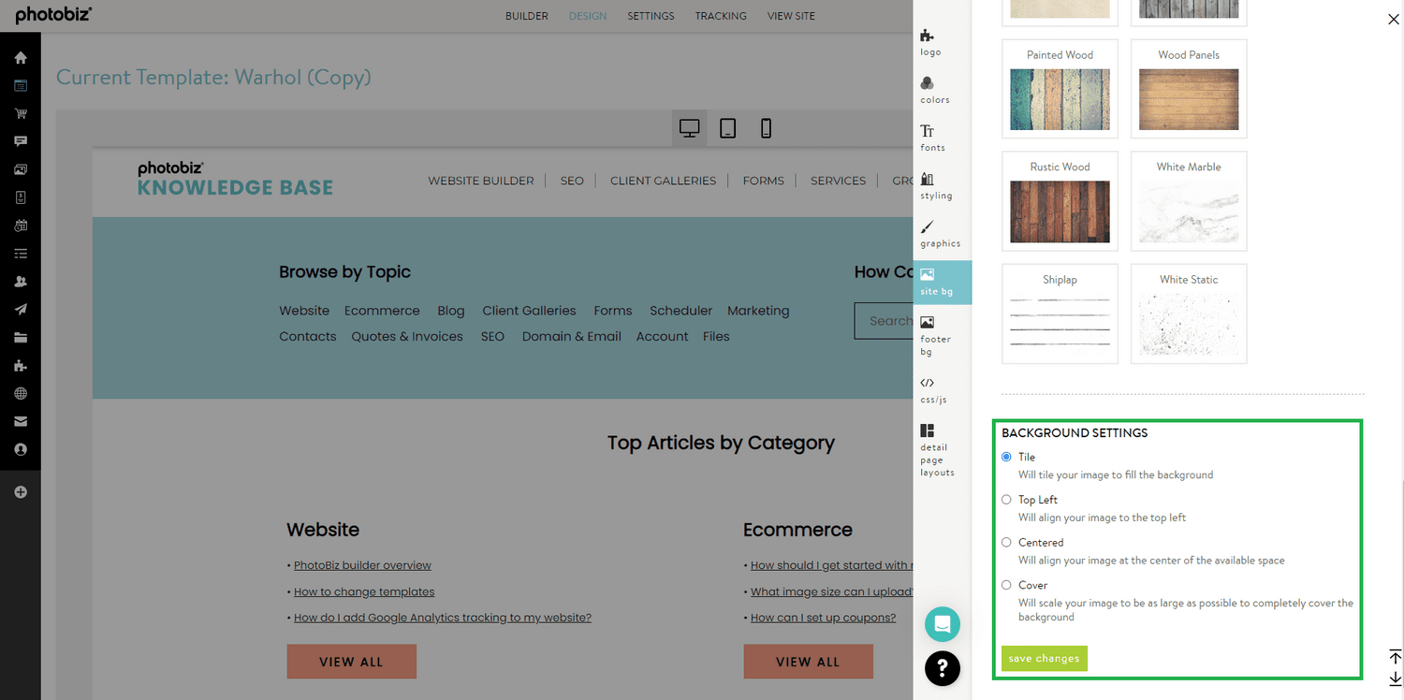Image resolution: width=1404 pixels, height=700 pixels.
Task: Open the TRACKING menu item
Action: coord(720,15)
